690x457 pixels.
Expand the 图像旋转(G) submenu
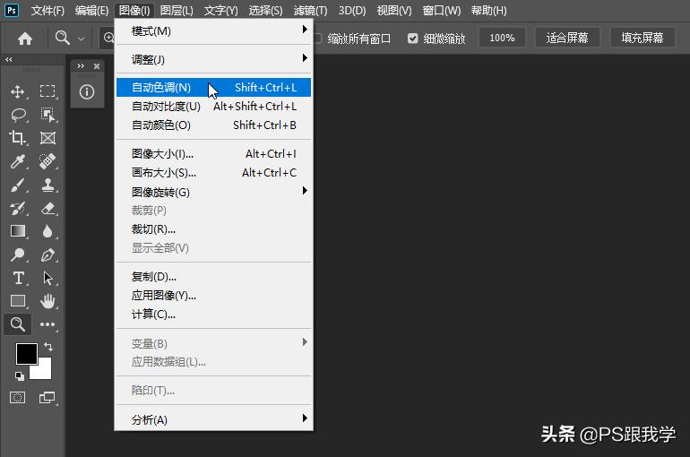pos(213,192)
